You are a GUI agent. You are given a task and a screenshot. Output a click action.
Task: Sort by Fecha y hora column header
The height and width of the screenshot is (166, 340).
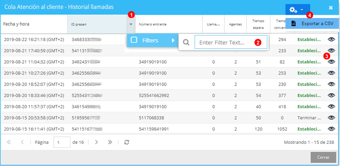coord(34,24)
